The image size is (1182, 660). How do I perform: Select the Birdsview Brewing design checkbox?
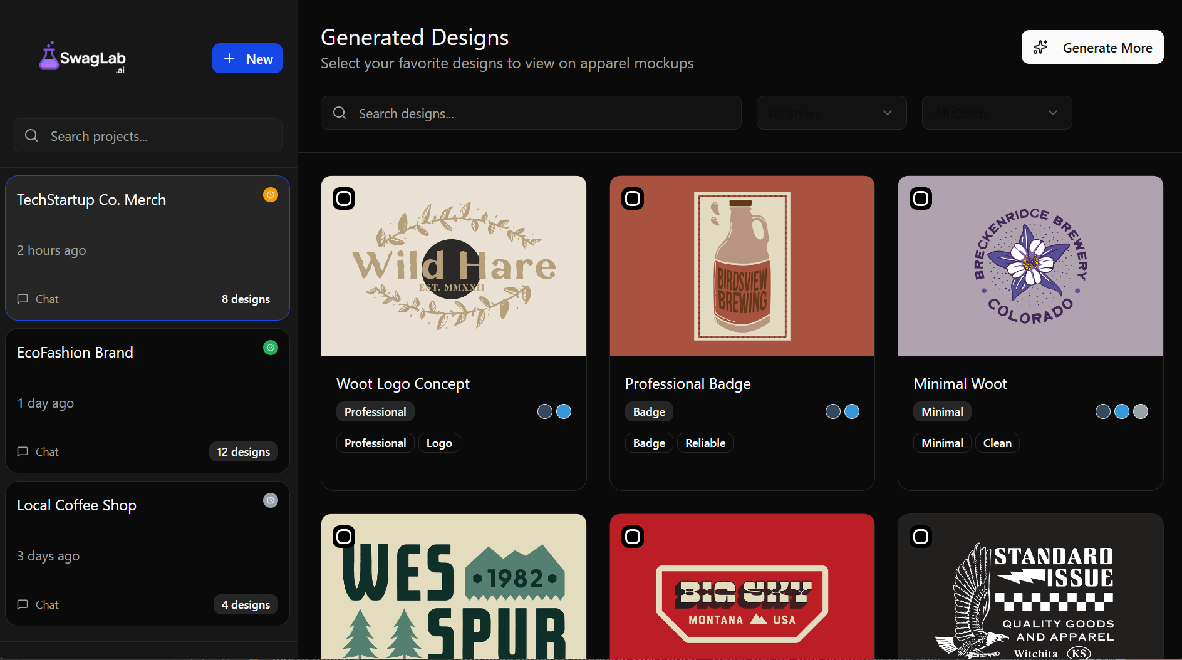[x=633, y=199]
